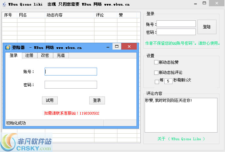The image size is (225, 152).
Task: Click the 动态内容 column header
Action: (70, 15)
